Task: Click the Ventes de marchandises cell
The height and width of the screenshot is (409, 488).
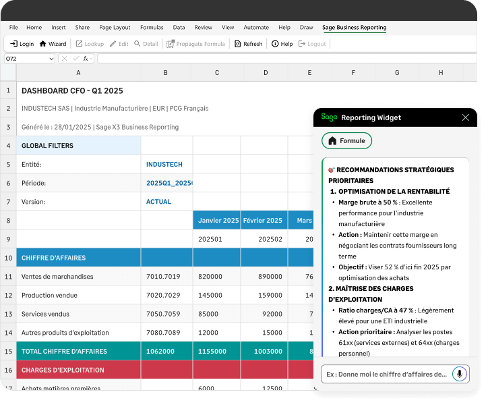Action: [78, 277]
